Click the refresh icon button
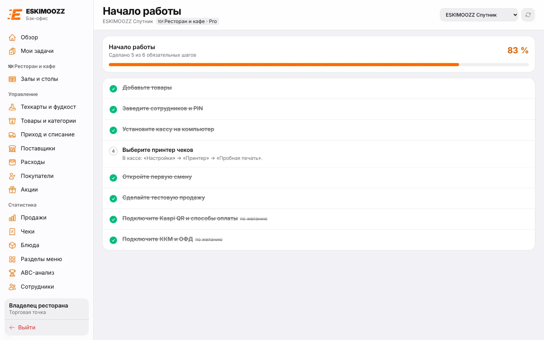Image resolution: width=544 pixels, height=340 pixels. [x=528, y=15]
